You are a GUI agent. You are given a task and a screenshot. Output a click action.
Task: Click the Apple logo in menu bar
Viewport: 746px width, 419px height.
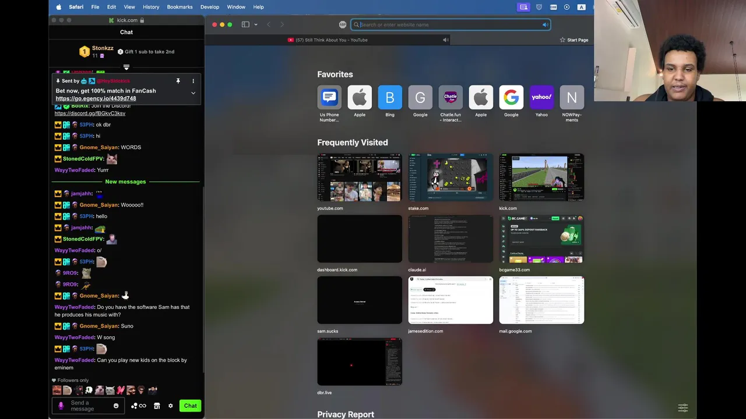coord(59,7)
